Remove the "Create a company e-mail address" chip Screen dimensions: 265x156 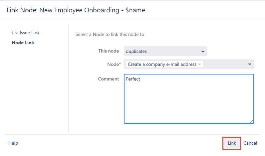click(199, 64)
